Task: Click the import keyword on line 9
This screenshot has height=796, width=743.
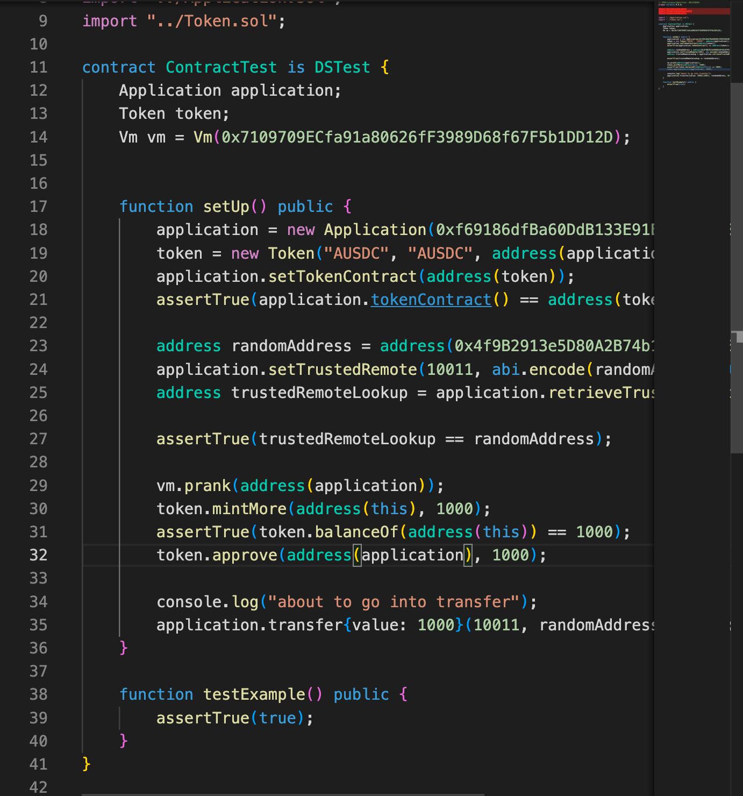Action: point(110,21)
